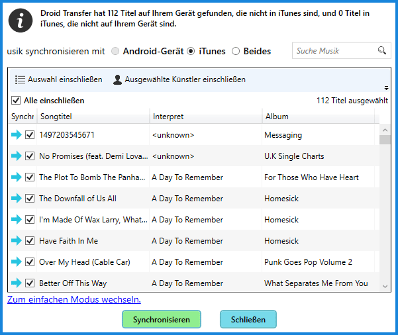Uncheck Over My Head (Cable Car)
The image size is (398, 335).
[30, 262]
